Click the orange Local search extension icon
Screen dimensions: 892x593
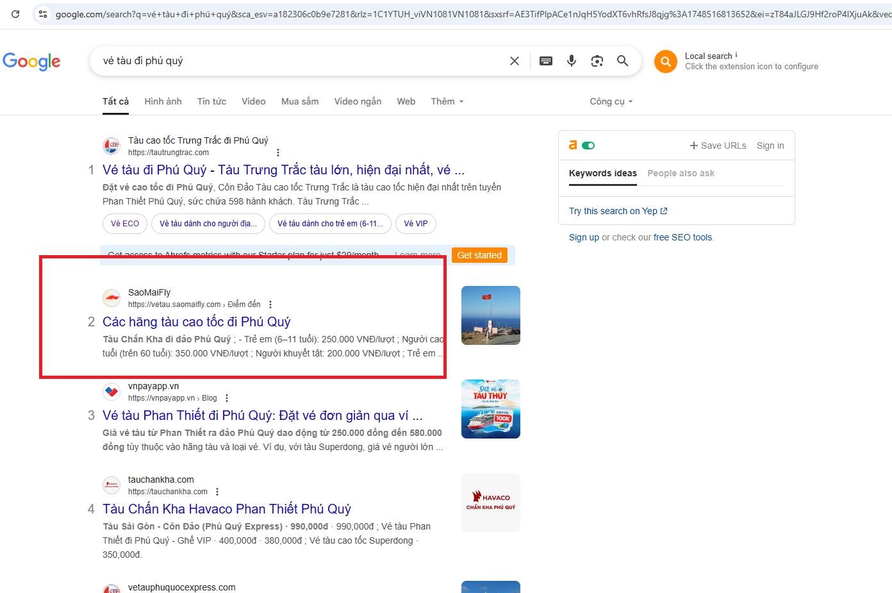tap(666, 62)
